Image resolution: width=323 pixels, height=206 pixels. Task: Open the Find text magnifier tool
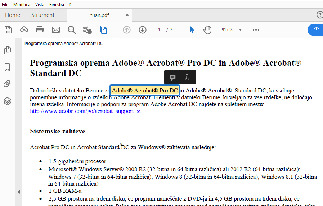click(x=72, y=30)
